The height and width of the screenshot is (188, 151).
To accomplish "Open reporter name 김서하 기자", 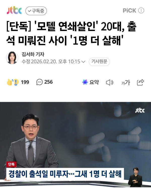I will 33,54.
